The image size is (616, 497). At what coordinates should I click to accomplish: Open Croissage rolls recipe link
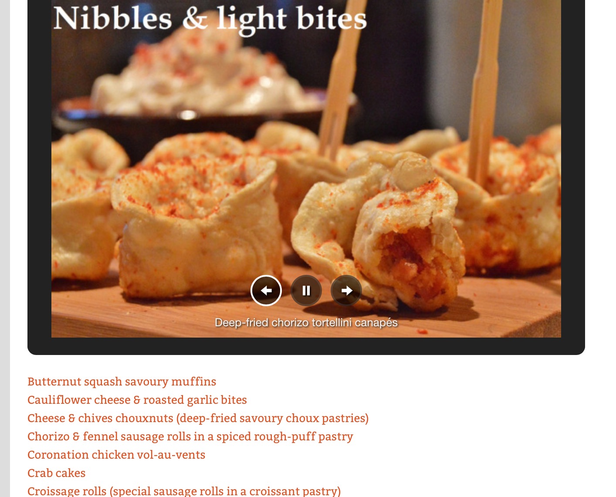coord(184,491)
